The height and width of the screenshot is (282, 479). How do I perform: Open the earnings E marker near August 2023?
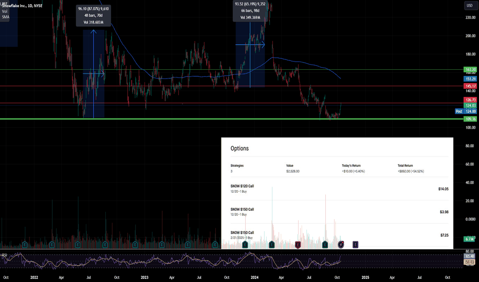[215, 245]
